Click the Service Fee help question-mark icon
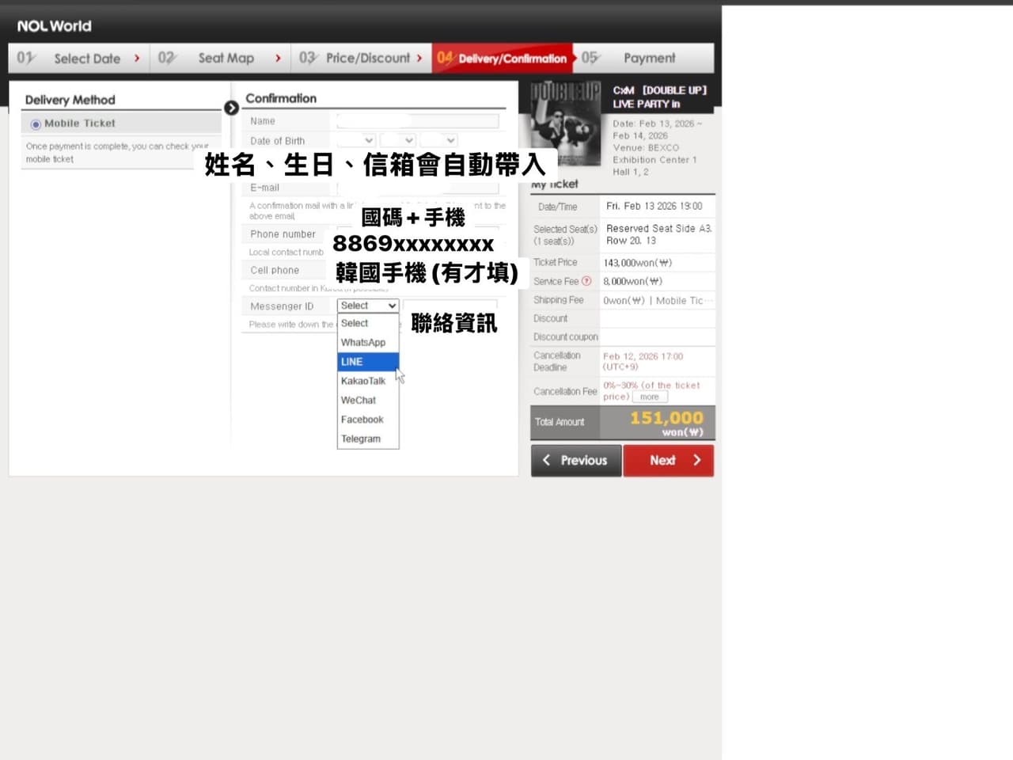This screenshot has width=1013, height=760. pos(586,281)
